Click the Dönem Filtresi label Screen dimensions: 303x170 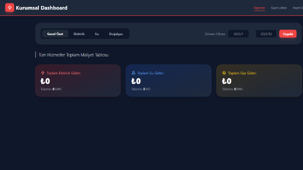215,34
